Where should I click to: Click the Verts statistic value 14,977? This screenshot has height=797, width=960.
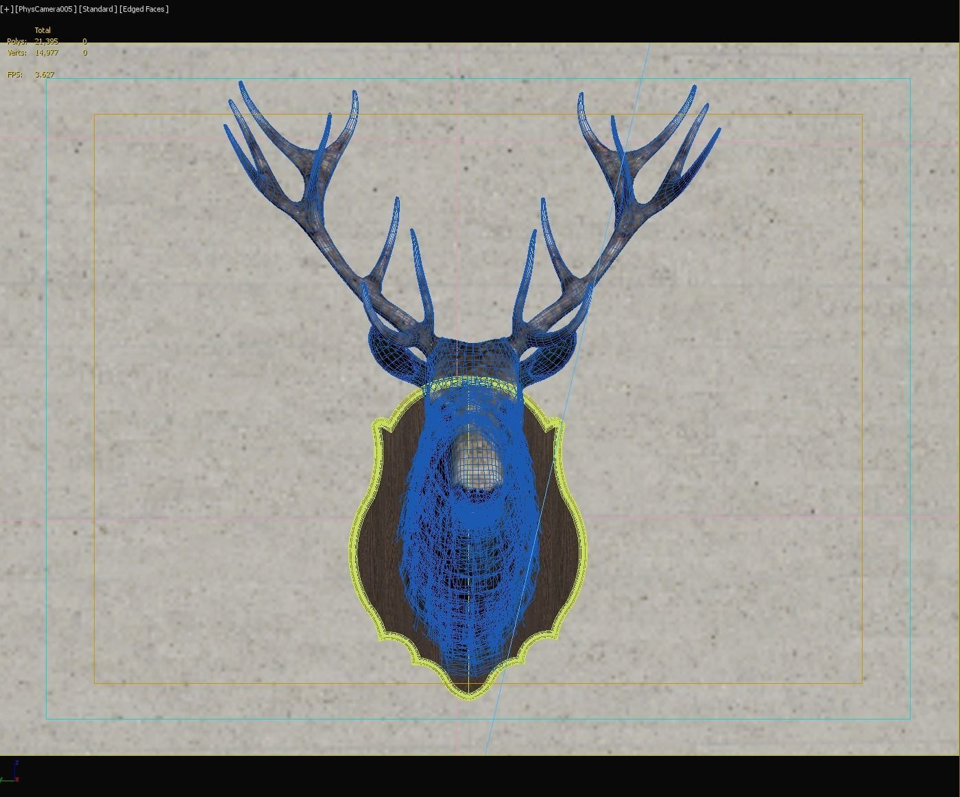pos(46,52)
